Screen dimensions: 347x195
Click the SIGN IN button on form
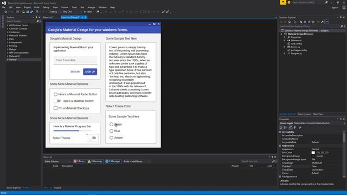point(75,71)
